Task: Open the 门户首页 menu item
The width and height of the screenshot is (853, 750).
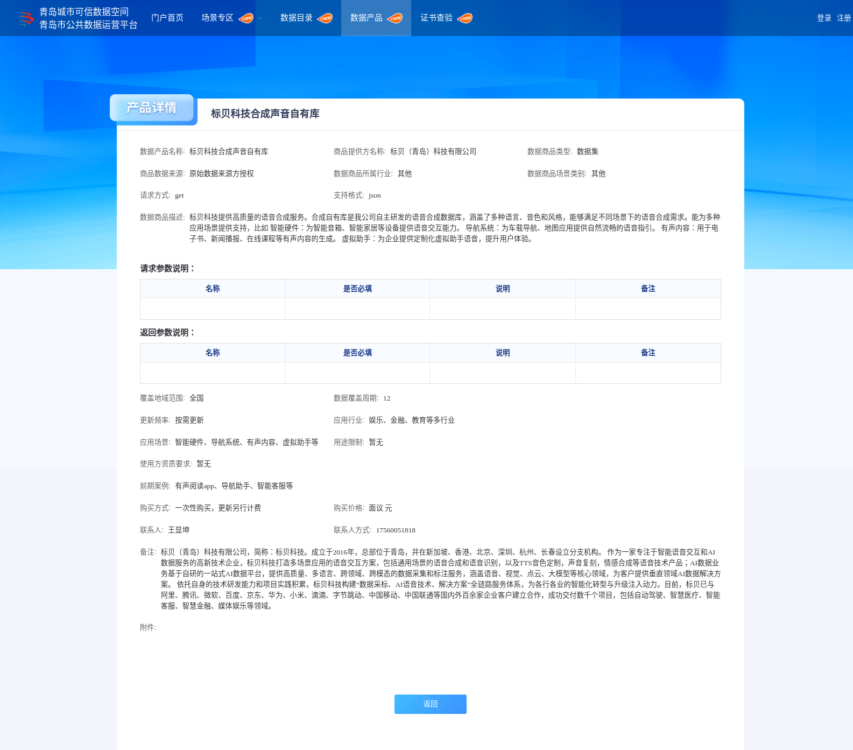Action: [x=167, y=18]
